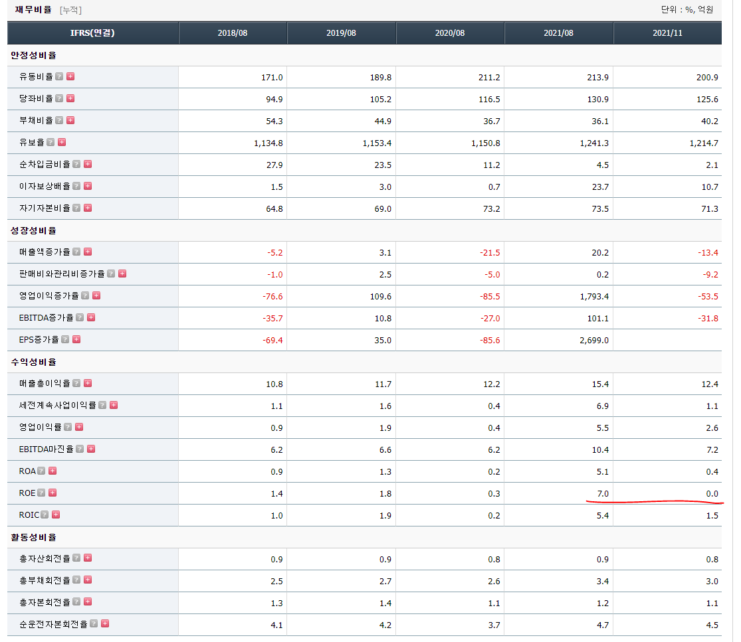Click help icon next to ROA

[42, 471]
